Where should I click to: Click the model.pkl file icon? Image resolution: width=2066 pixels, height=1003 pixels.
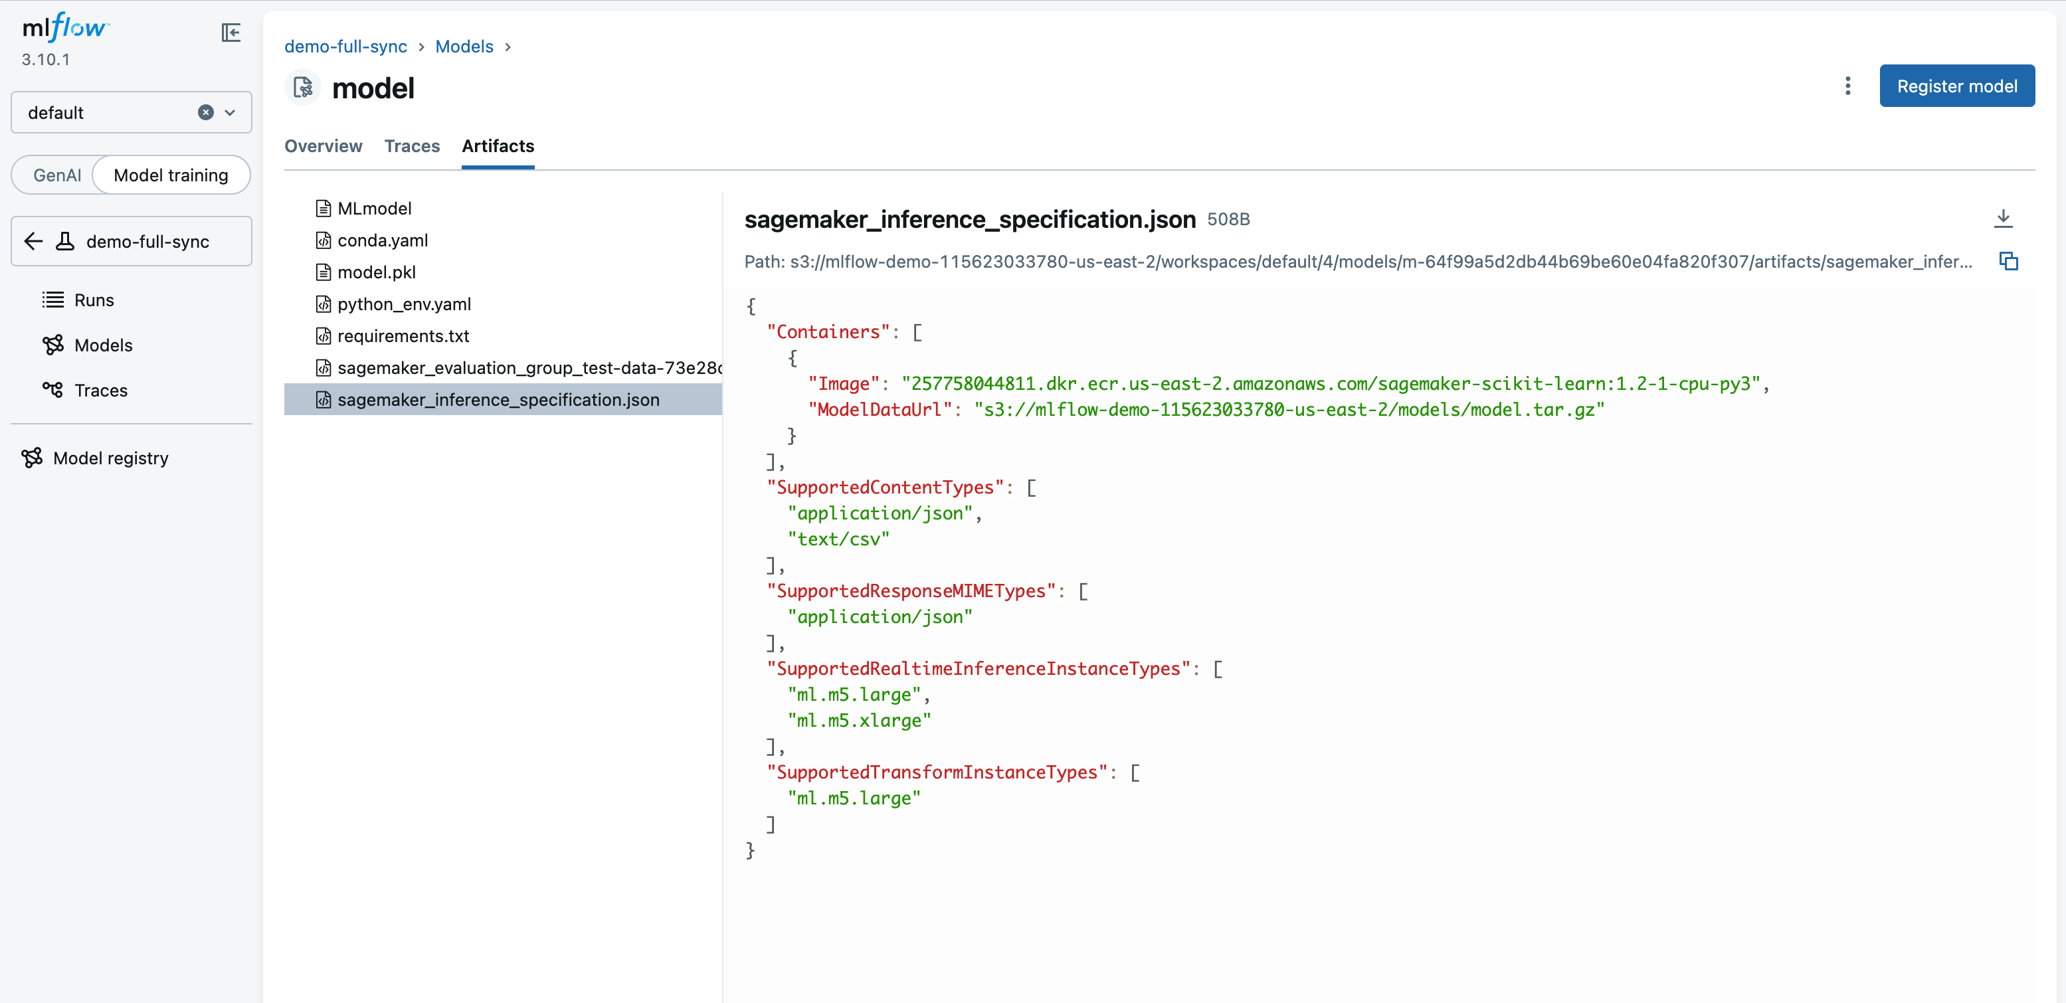click(324, 272)
